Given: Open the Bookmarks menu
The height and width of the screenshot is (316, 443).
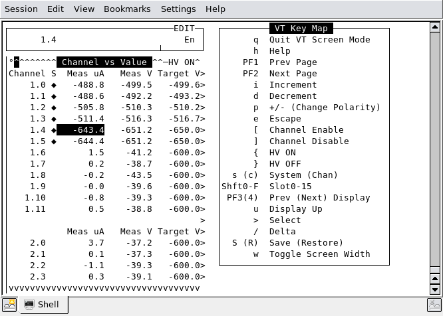Looking at the screenshot, I should [x=127, y=9].
